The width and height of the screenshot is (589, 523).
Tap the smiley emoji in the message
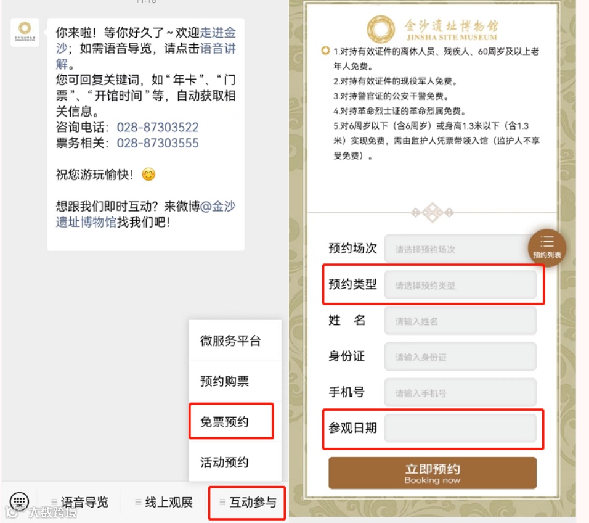pyautogui.click(x=148, y=175)
